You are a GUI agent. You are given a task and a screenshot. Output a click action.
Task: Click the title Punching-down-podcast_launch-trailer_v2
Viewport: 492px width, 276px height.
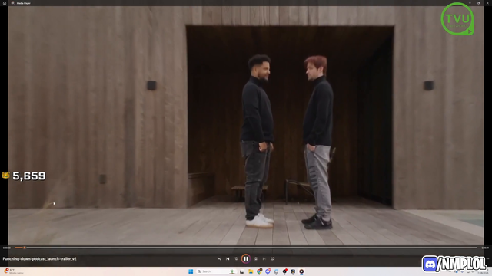39,259
